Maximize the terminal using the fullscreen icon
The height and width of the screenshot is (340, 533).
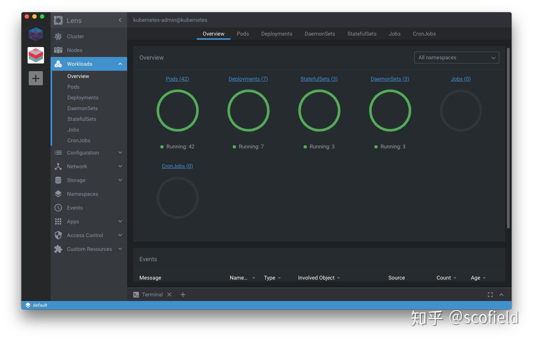pyautogui.click(x=490, y=294)
